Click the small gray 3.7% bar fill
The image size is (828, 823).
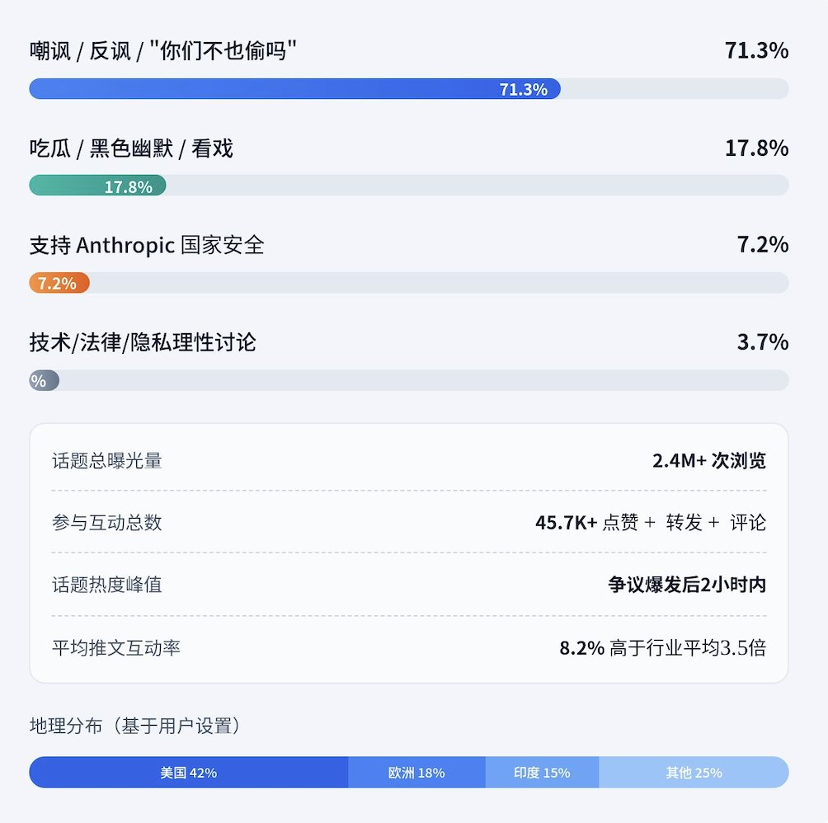click(44, 380)
